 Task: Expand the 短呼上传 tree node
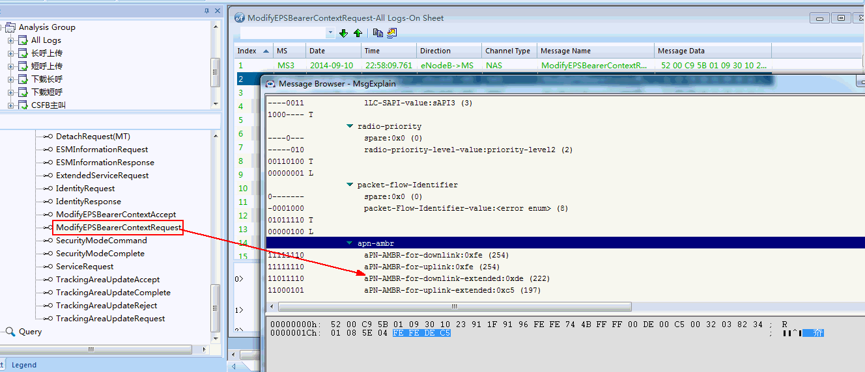point(10,66)
